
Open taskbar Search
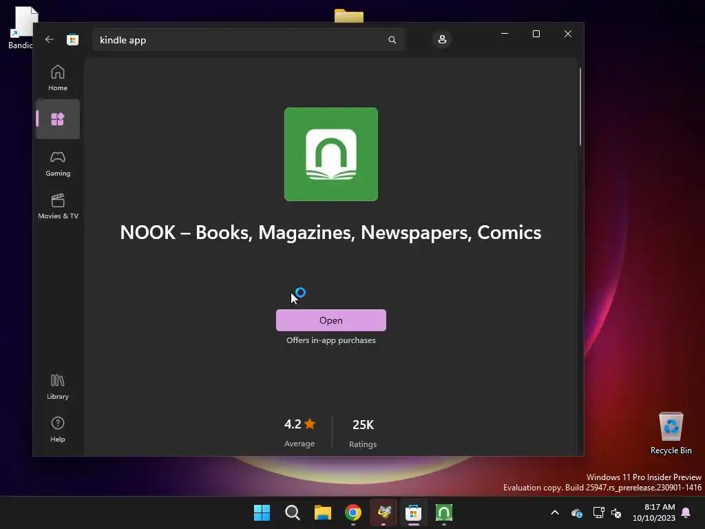click(x=292, y=512)
